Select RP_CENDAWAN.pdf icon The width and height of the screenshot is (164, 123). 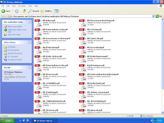[x=38, y=86]
